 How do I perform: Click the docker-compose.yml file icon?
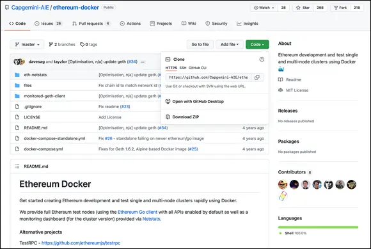coord(17,149)
